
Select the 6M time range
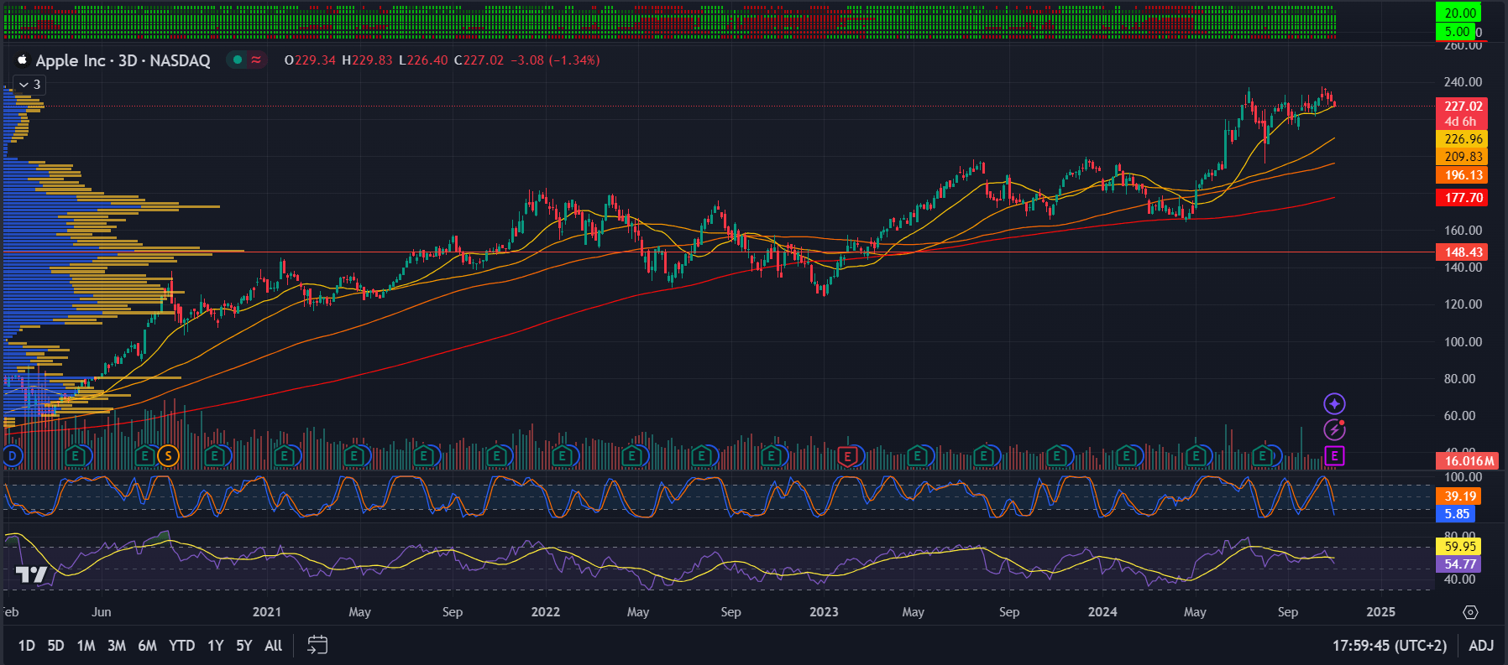tap(148, 646)
